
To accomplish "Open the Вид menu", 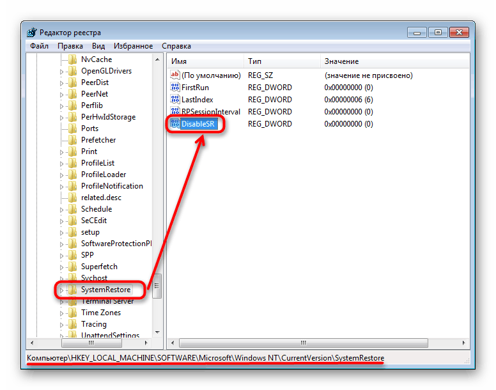I will pos(98,46).
